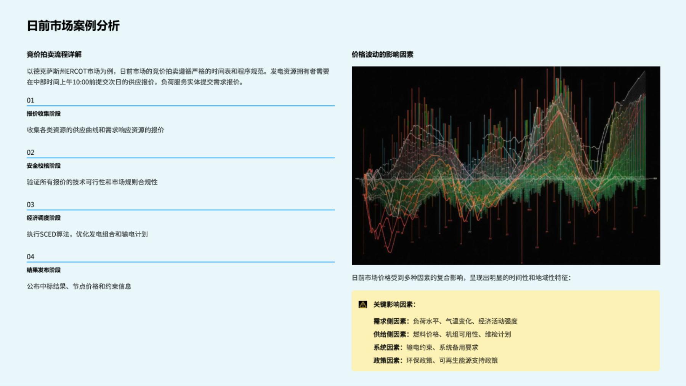Viewport: 686px width, 386px height.
Task: Switch to 价格波动的影响因素 section
Action: coord(382,54)
